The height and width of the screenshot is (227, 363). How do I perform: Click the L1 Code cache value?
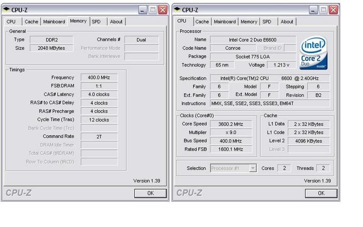click(x=309, y=132)
